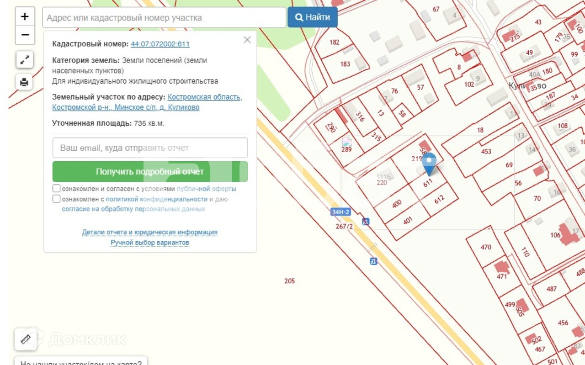
Task: Select parcel 205 on the map
Action: click(x=290, y=281)
